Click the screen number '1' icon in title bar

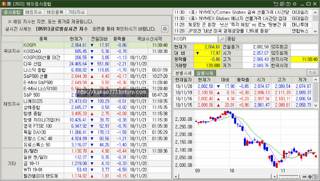point(4,4)
